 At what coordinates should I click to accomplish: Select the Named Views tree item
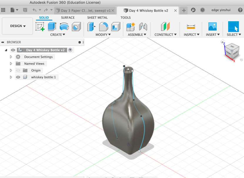click(x=34, y=64)
